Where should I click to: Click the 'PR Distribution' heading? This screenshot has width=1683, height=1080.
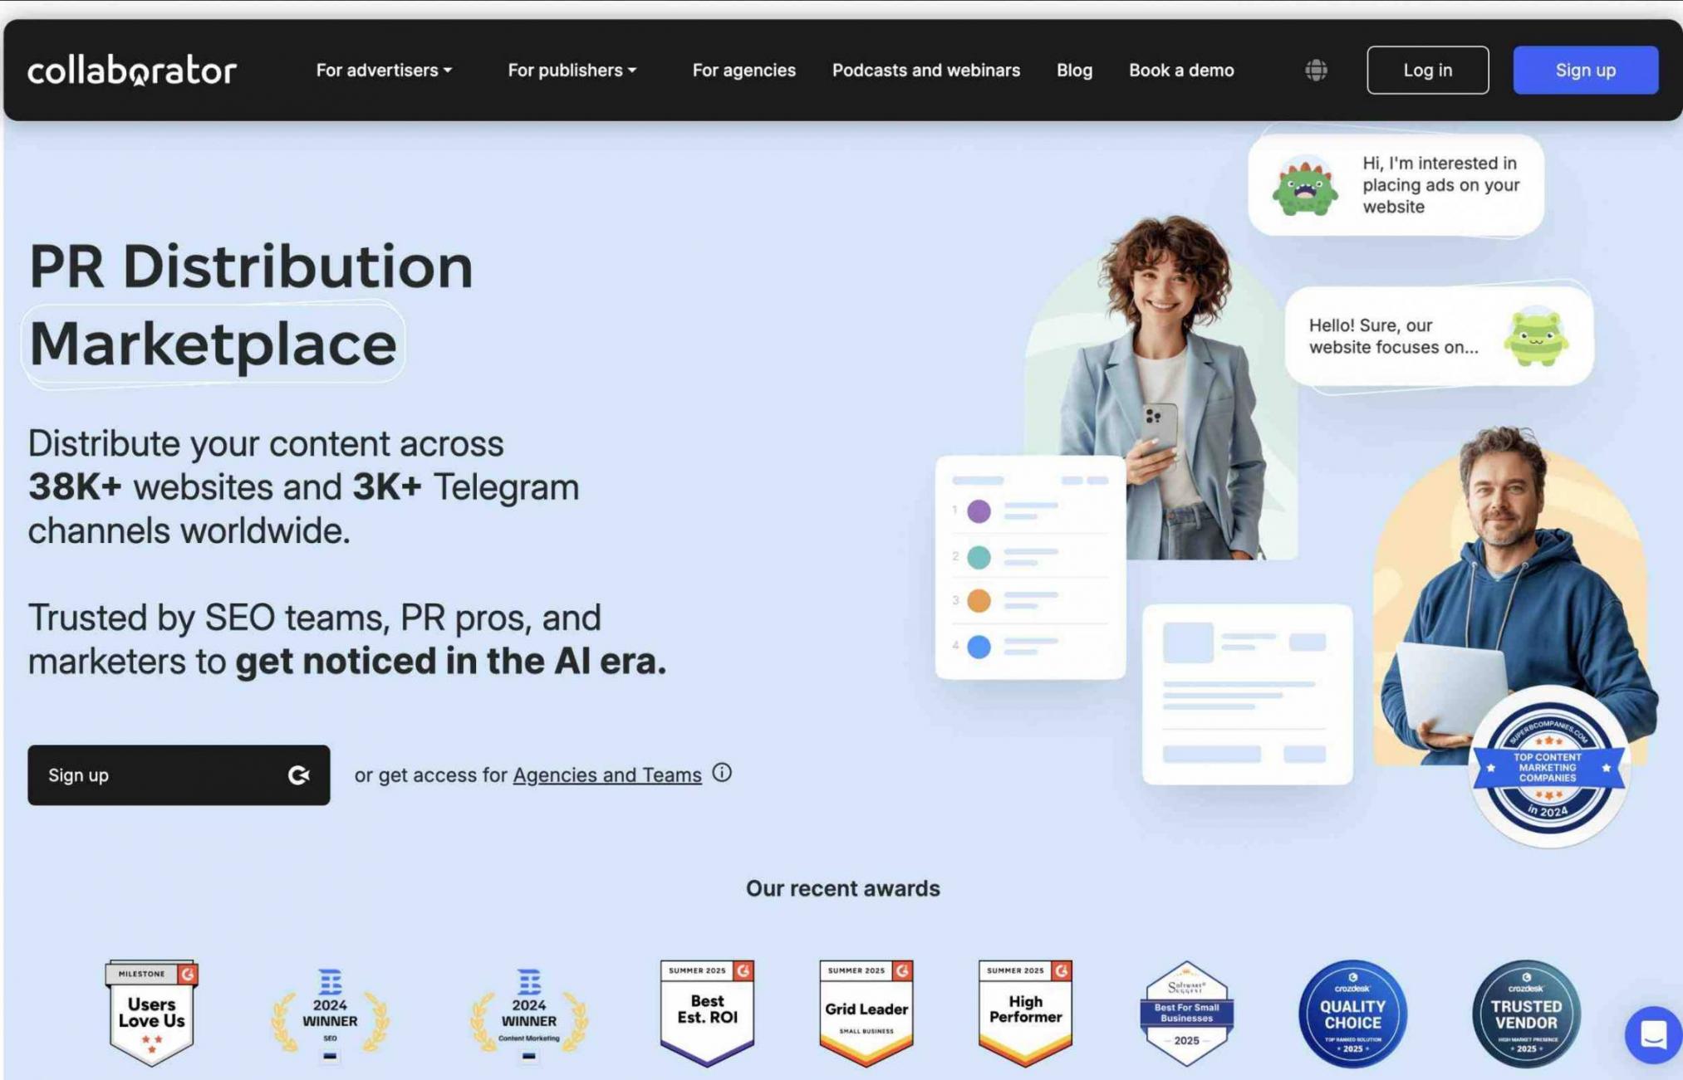click(x=250, y=266)
